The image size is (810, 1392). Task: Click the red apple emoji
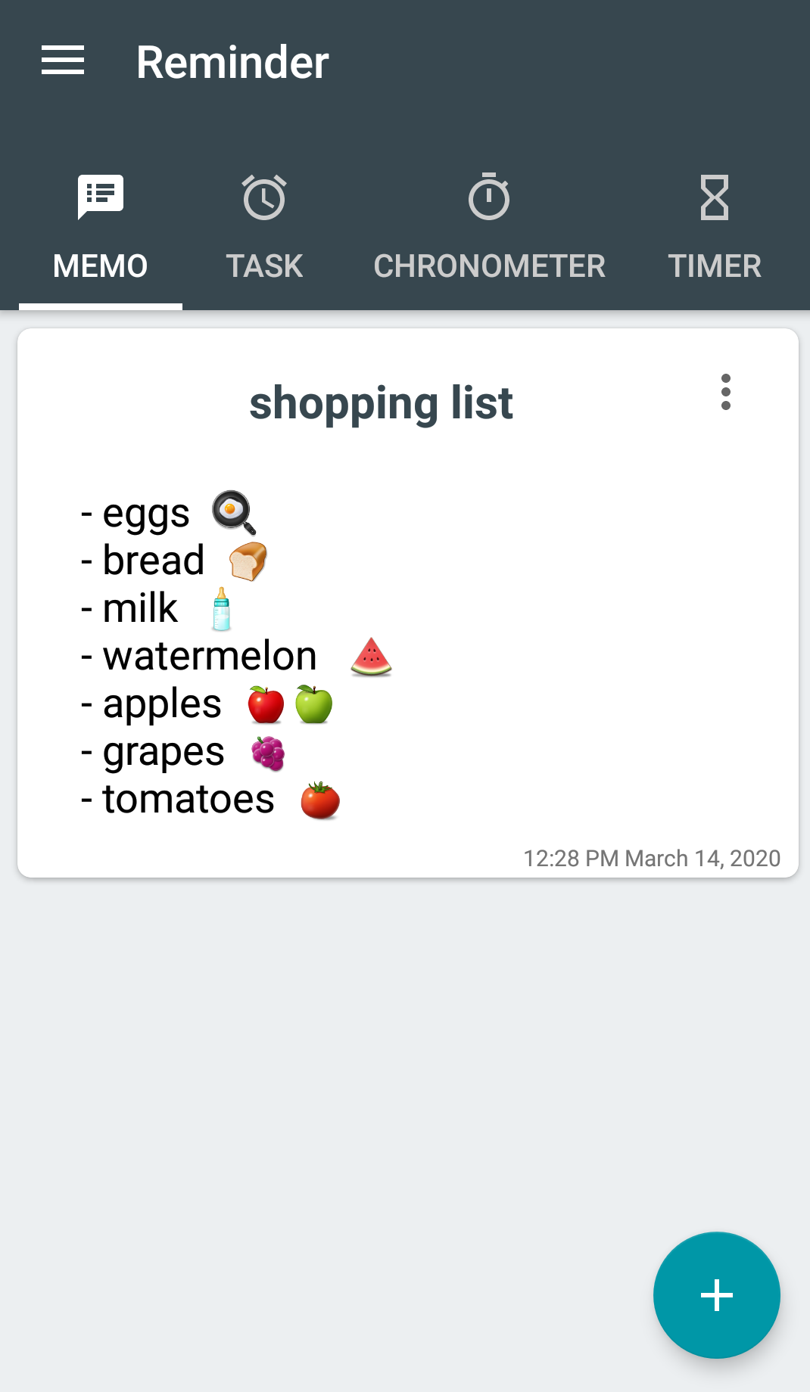pos(266,704)
